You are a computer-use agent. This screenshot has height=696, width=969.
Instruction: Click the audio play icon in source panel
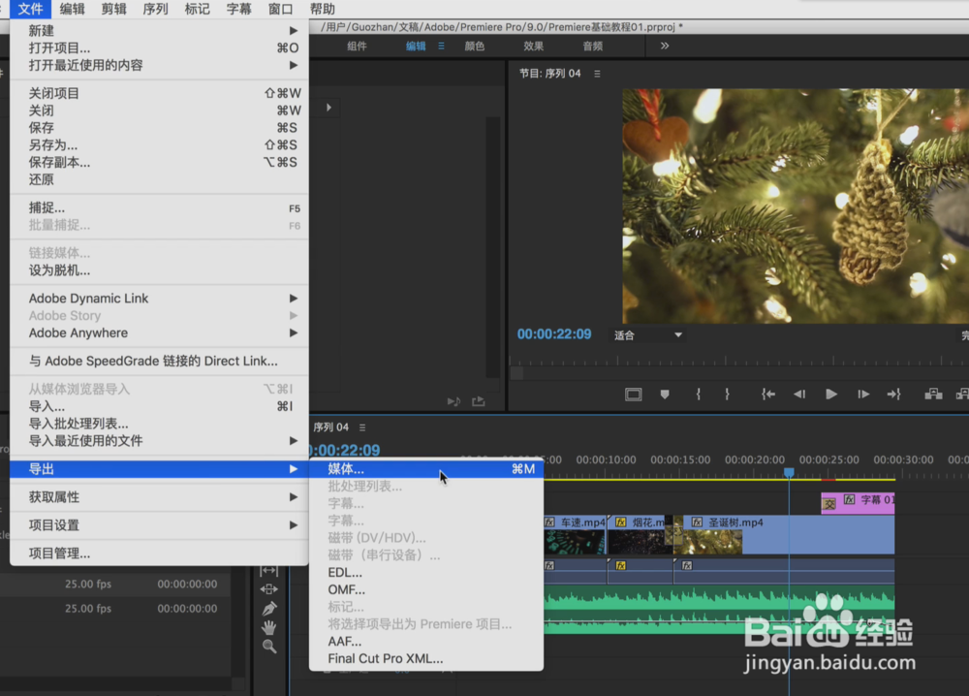pyautogui.click(x=453, y=401)
